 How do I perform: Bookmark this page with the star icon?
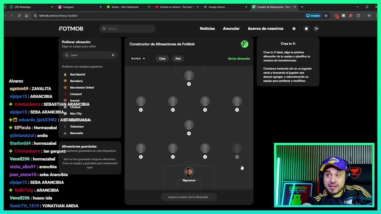[326, 15]
